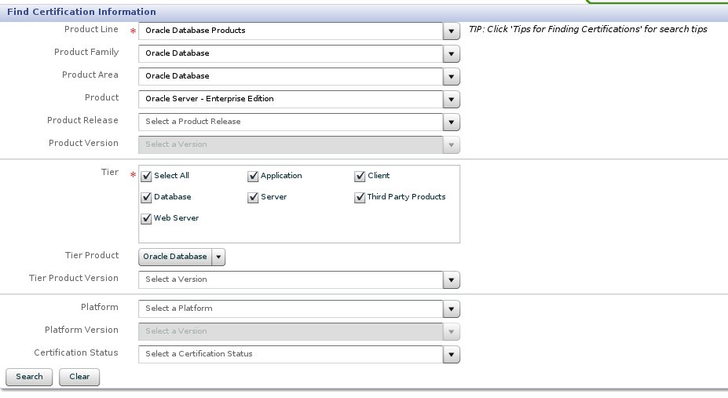Expand the Product Release dropdown arrow
Image resolution: width=728 pixels, height=398 pixels.
452,122
